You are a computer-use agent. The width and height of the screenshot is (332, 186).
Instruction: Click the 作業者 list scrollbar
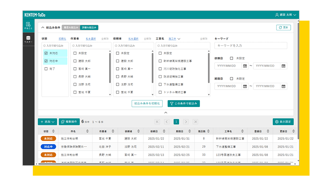coord(110,67)
